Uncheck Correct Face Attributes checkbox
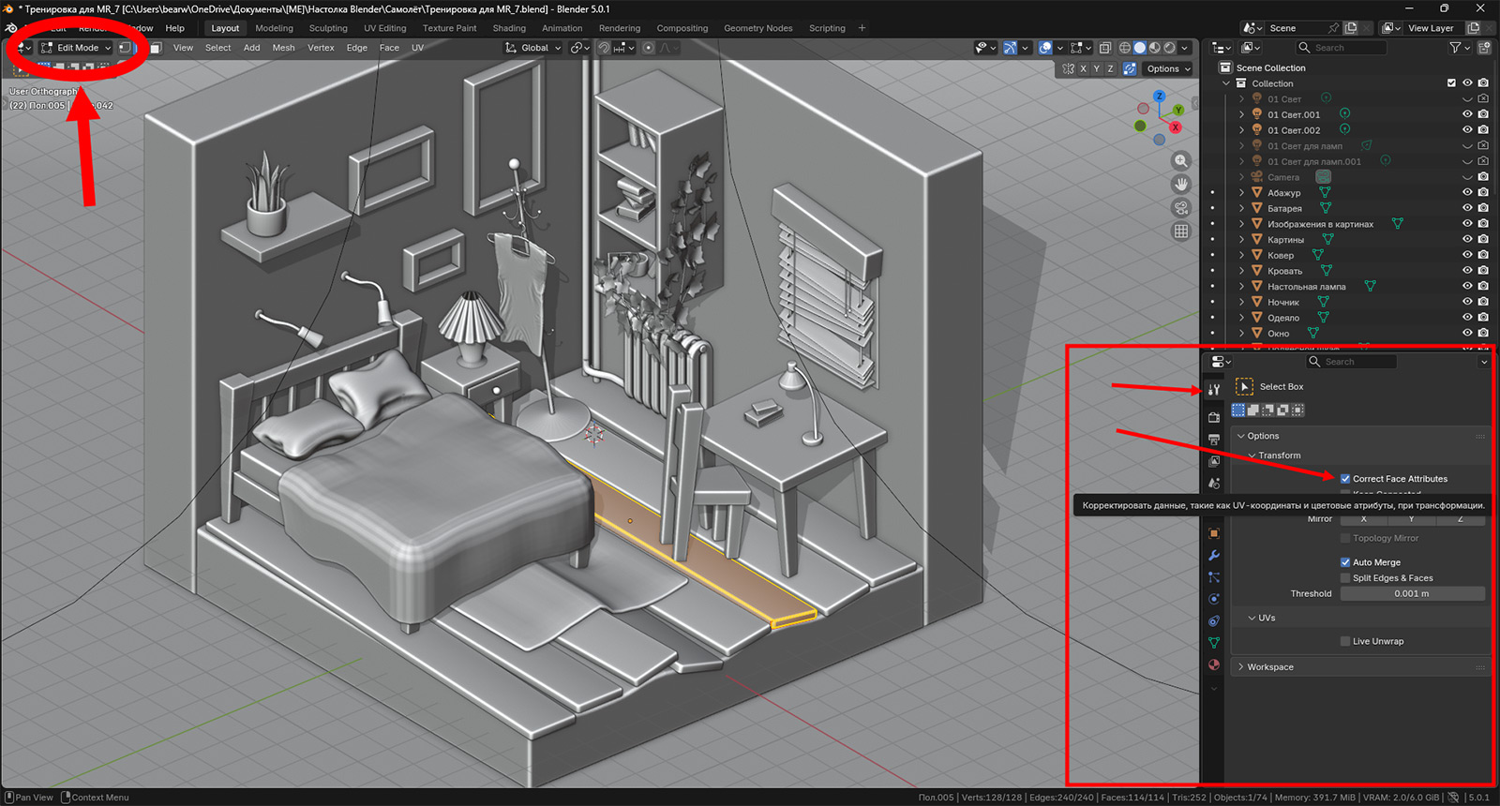 click(1345, 479)
